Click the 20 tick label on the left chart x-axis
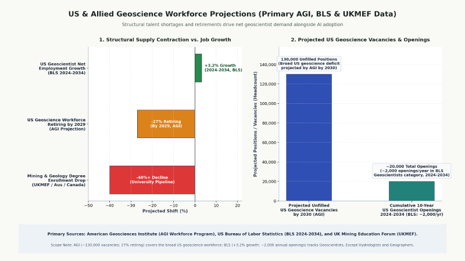Viewport: 465px width, 261px height. pos(238,206)
